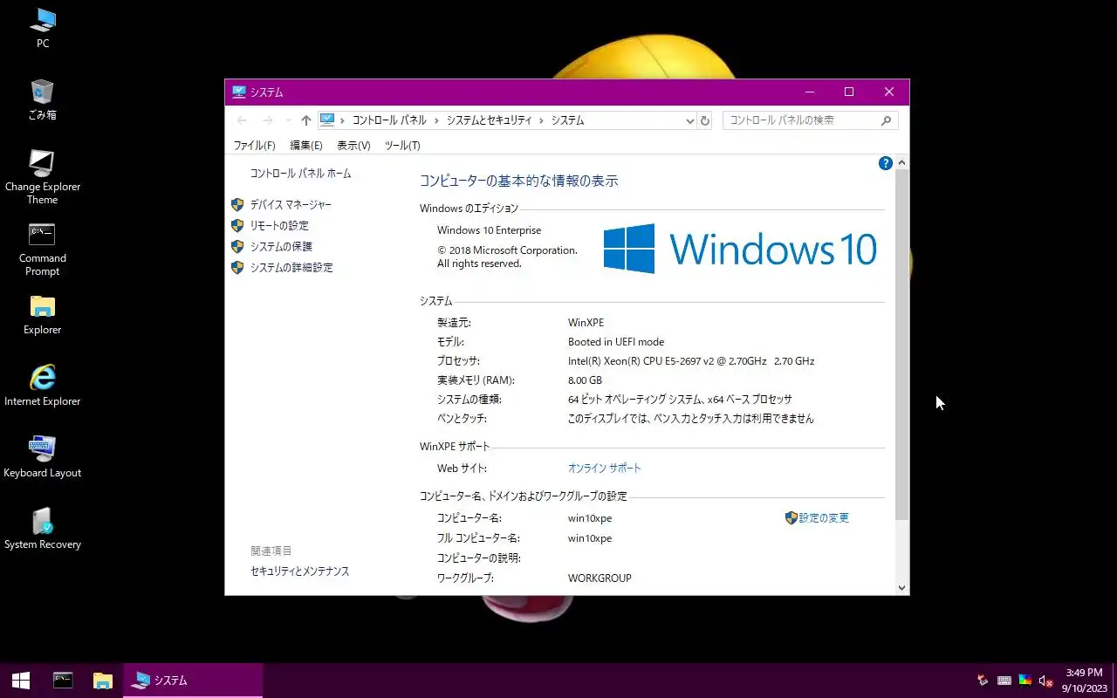Click the Back arrow in the system window

click(x=243, y=120)
